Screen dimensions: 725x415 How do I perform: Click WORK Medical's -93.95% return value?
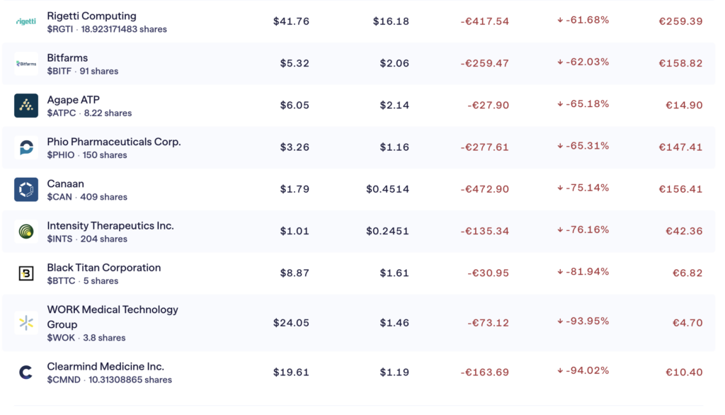pyautogui.click(x=587, y=321)
